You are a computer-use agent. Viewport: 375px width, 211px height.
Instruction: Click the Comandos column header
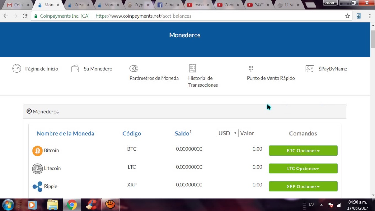coord(303,133)
